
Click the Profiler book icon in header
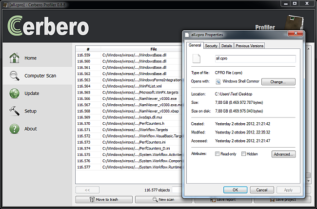point(294,22)
